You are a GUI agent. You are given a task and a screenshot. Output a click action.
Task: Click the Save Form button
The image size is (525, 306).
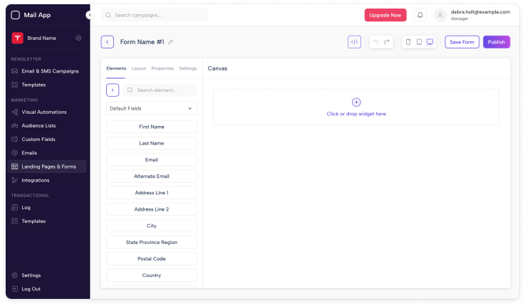point(462,42)
